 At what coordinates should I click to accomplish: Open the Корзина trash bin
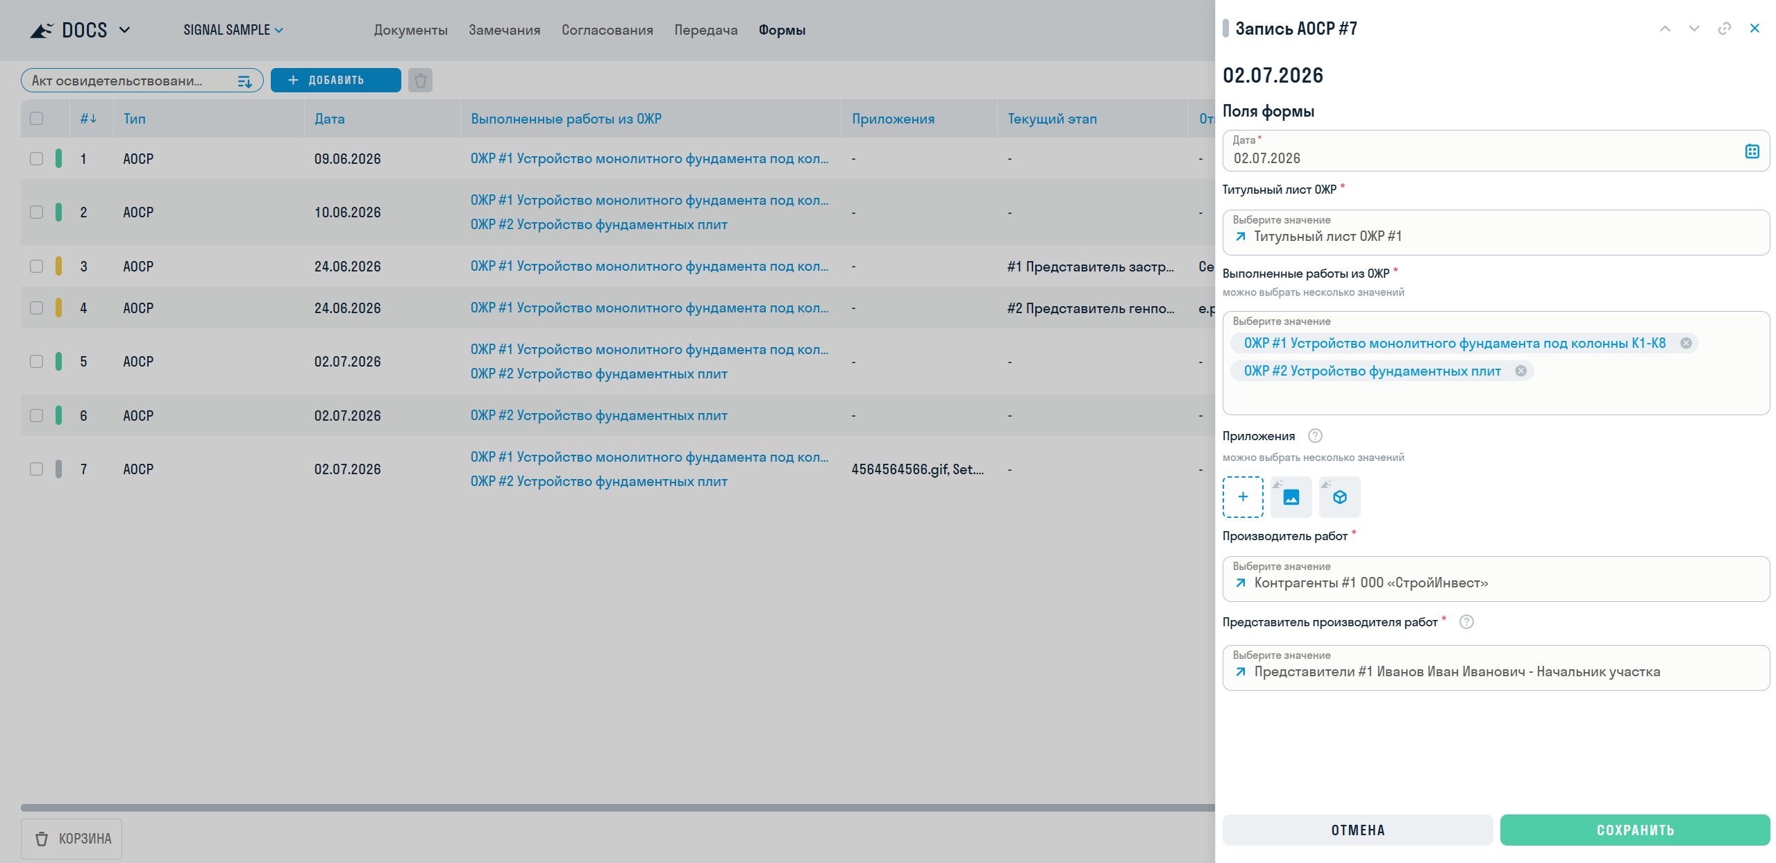pyautogui.click(x=72, y=839)
